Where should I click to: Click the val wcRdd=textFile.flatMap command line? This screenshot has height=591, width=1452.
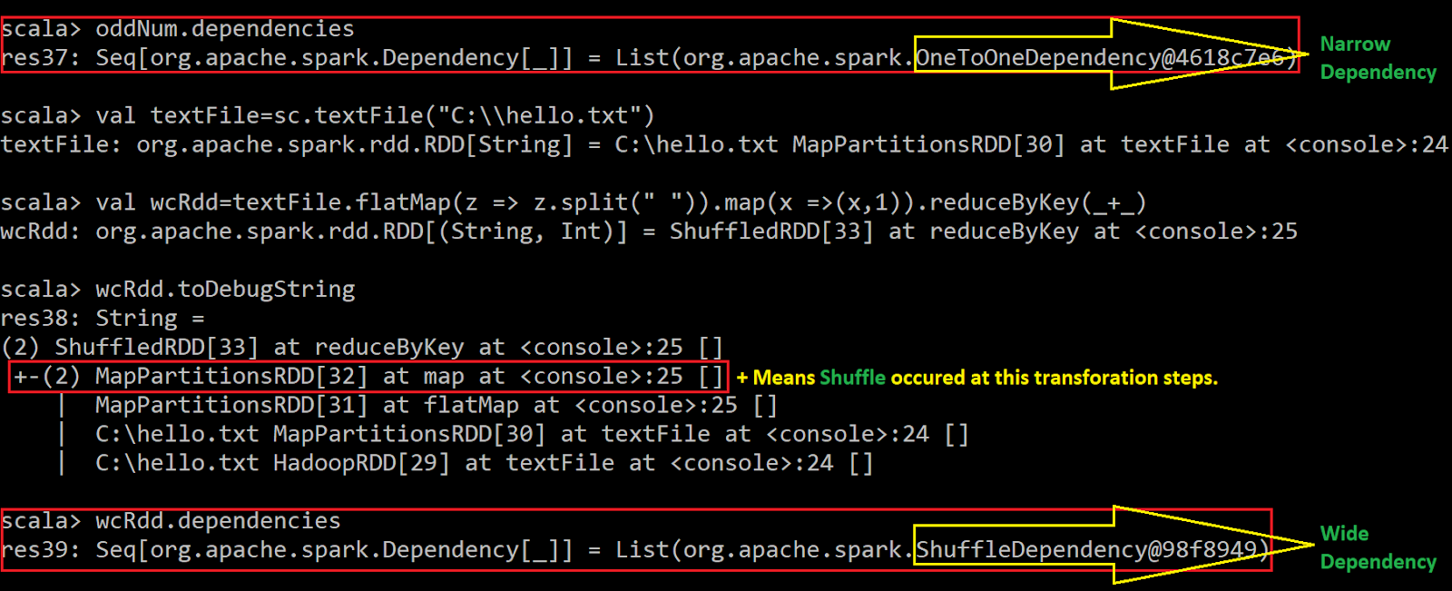coord(574,202)
